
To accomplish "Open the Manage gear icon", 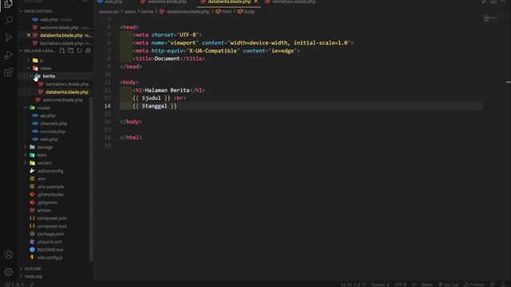I will pos(9,272).
